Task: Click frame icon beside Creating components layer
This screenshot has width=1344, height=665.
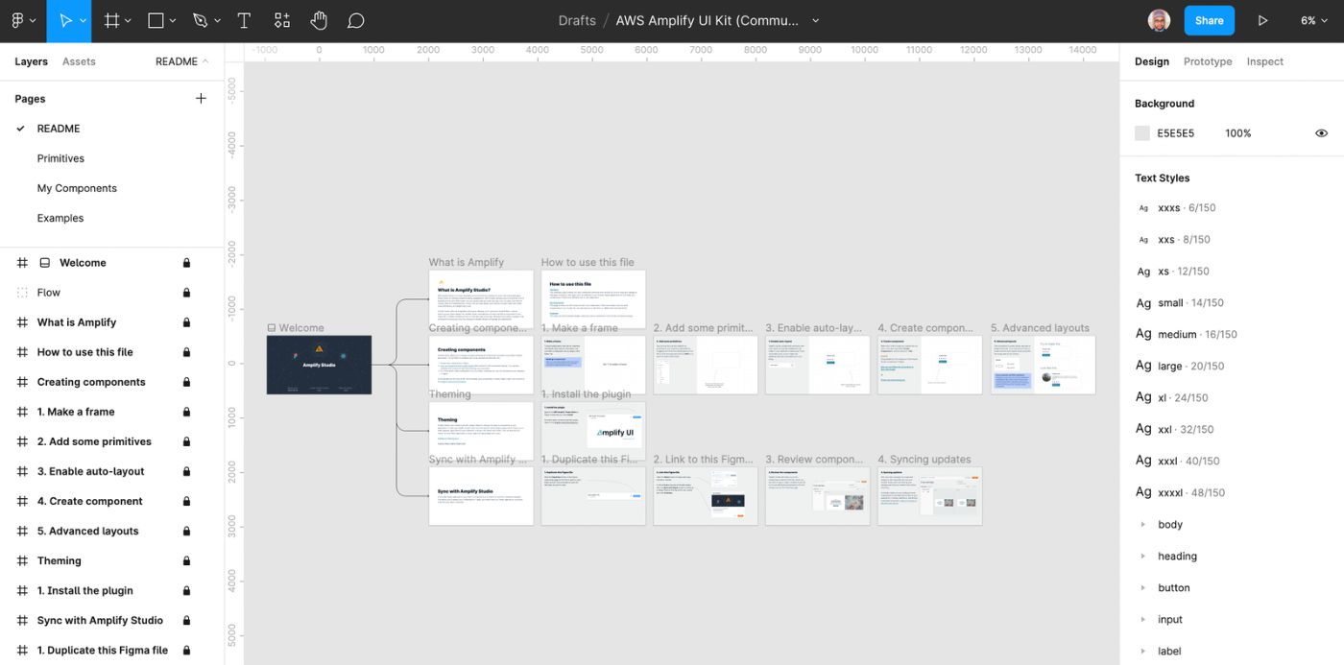Action: click(x=22, y=382)
